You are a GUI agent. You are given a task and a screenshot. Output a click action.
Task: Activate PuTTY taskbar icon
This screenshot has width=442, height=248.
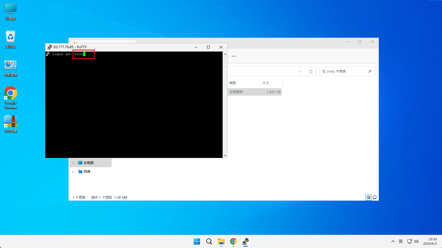click(x=246, y=242)
